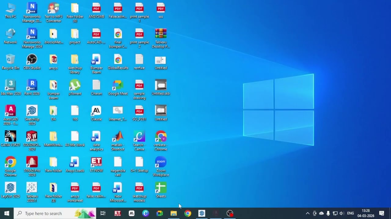Launch 3ds Max 2026 from desktop
The image size is (391, 219).
pos(10,88)
